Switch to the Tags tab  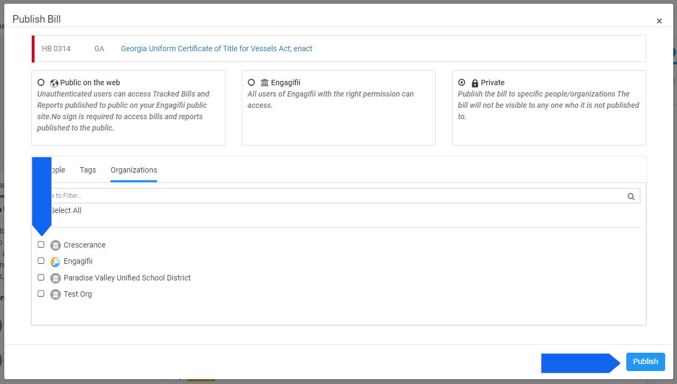[88, 170]
